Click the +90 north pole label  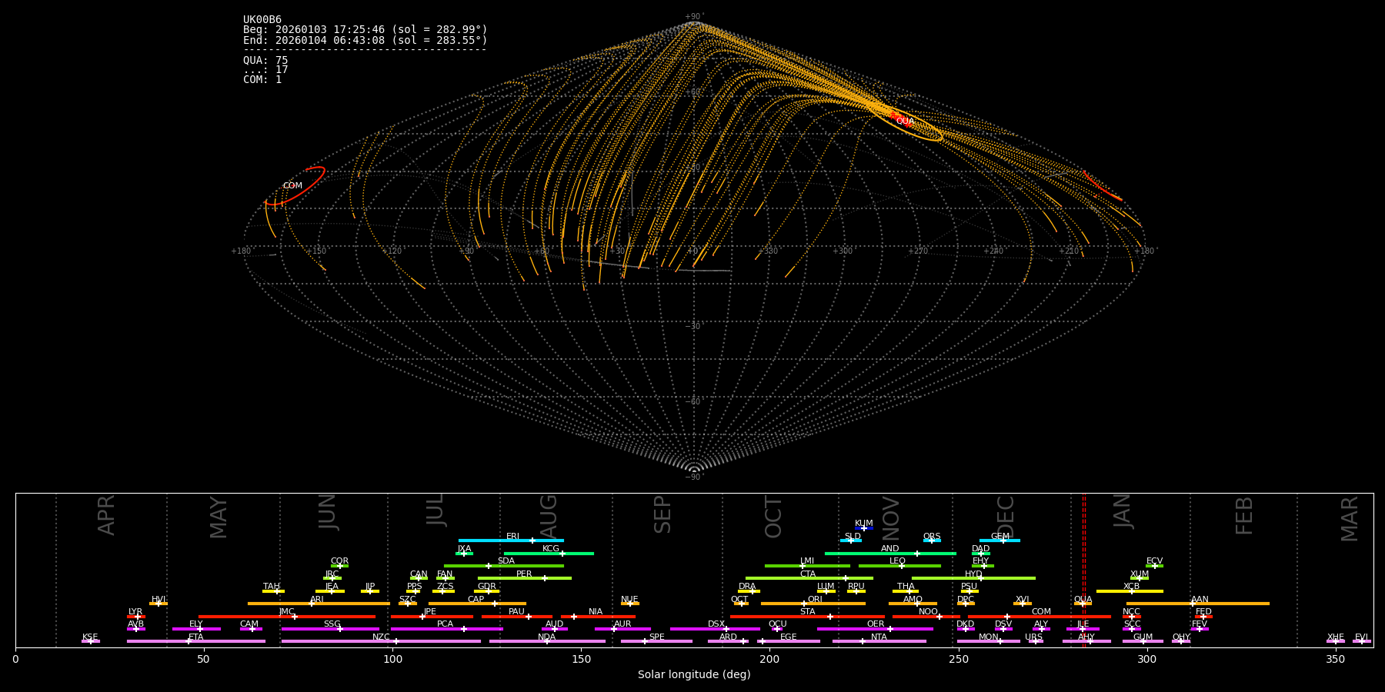click(693, 17)
